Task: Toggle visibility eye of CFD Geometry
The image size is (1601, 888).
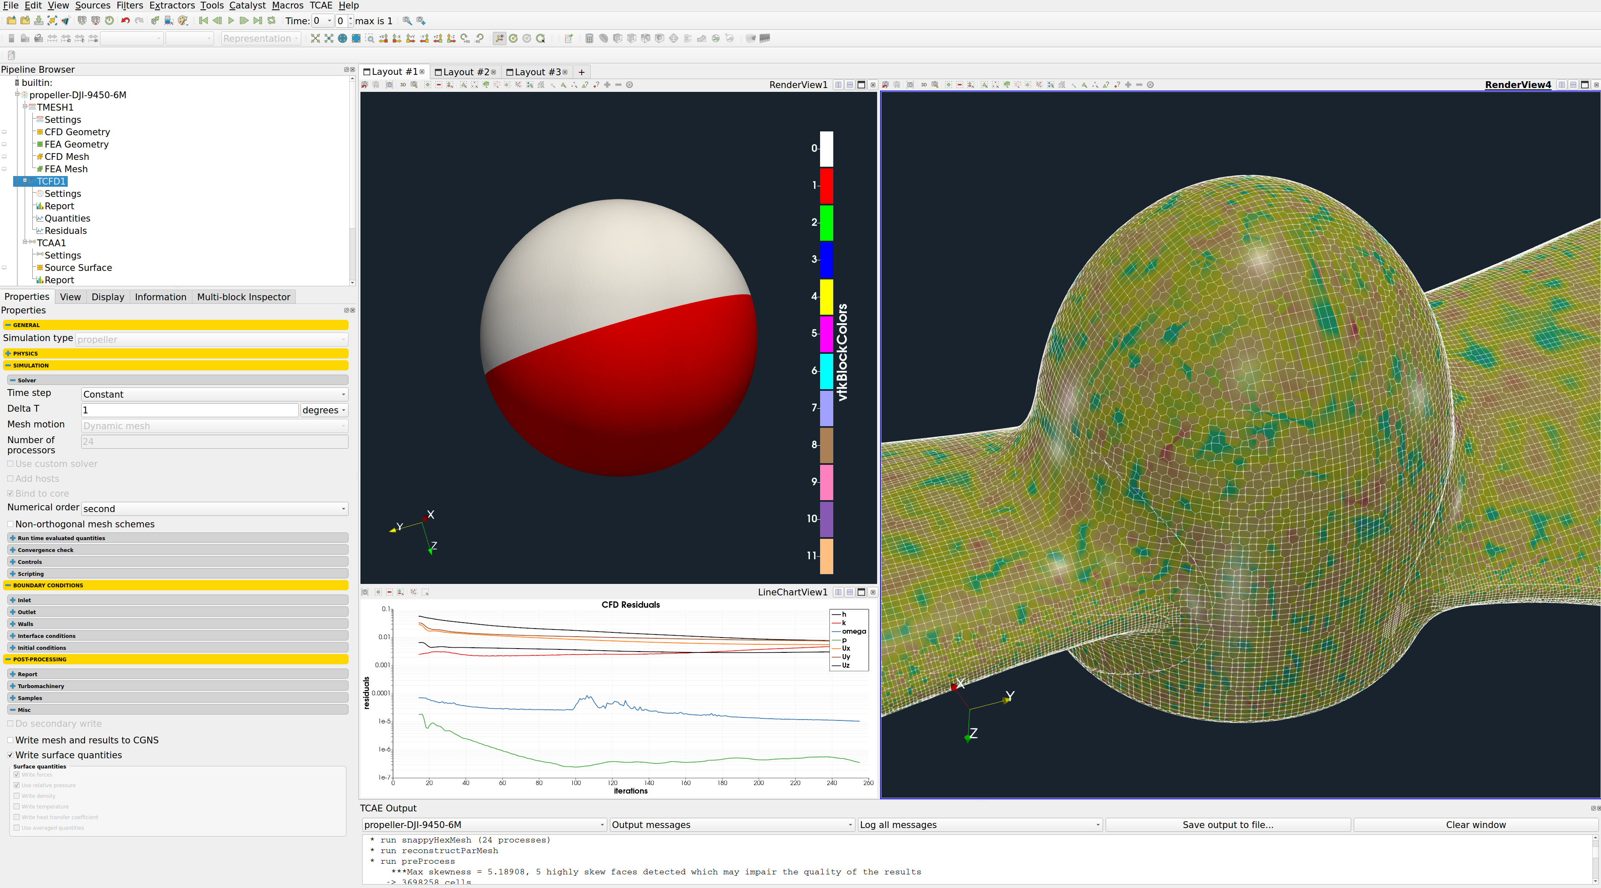Action: click(4, 132)
